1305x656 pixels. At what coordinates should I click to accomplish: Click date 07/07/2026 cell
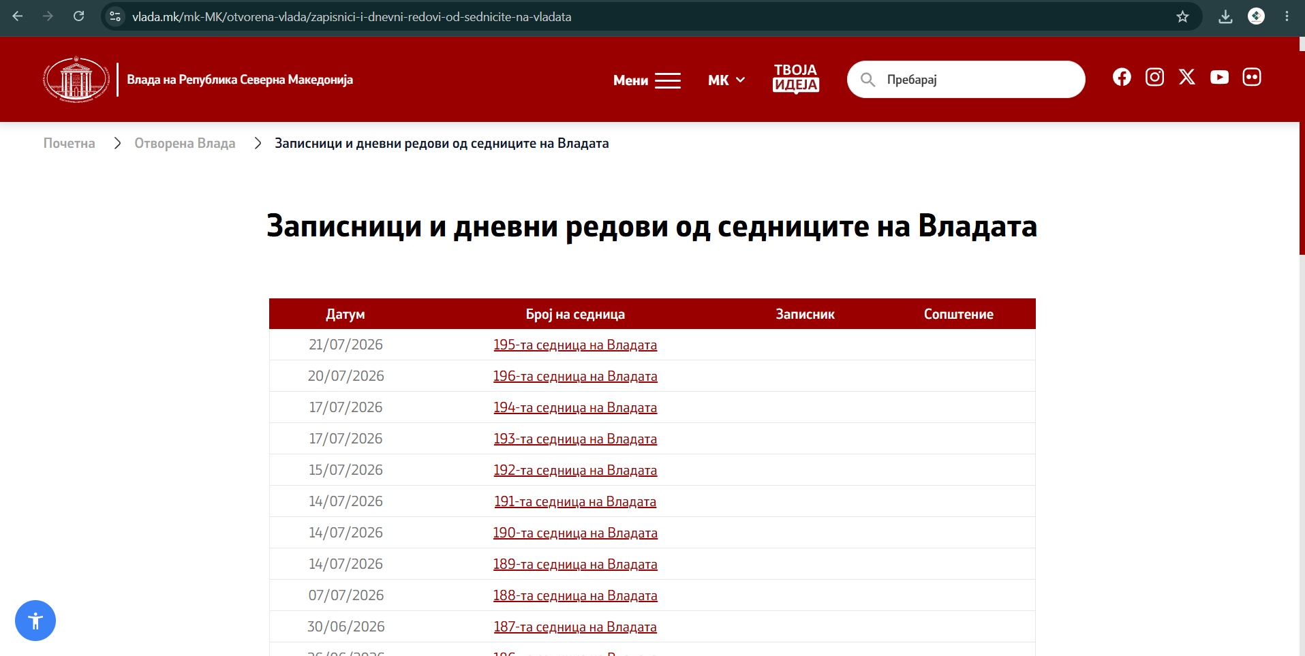(x=346, y=595)
